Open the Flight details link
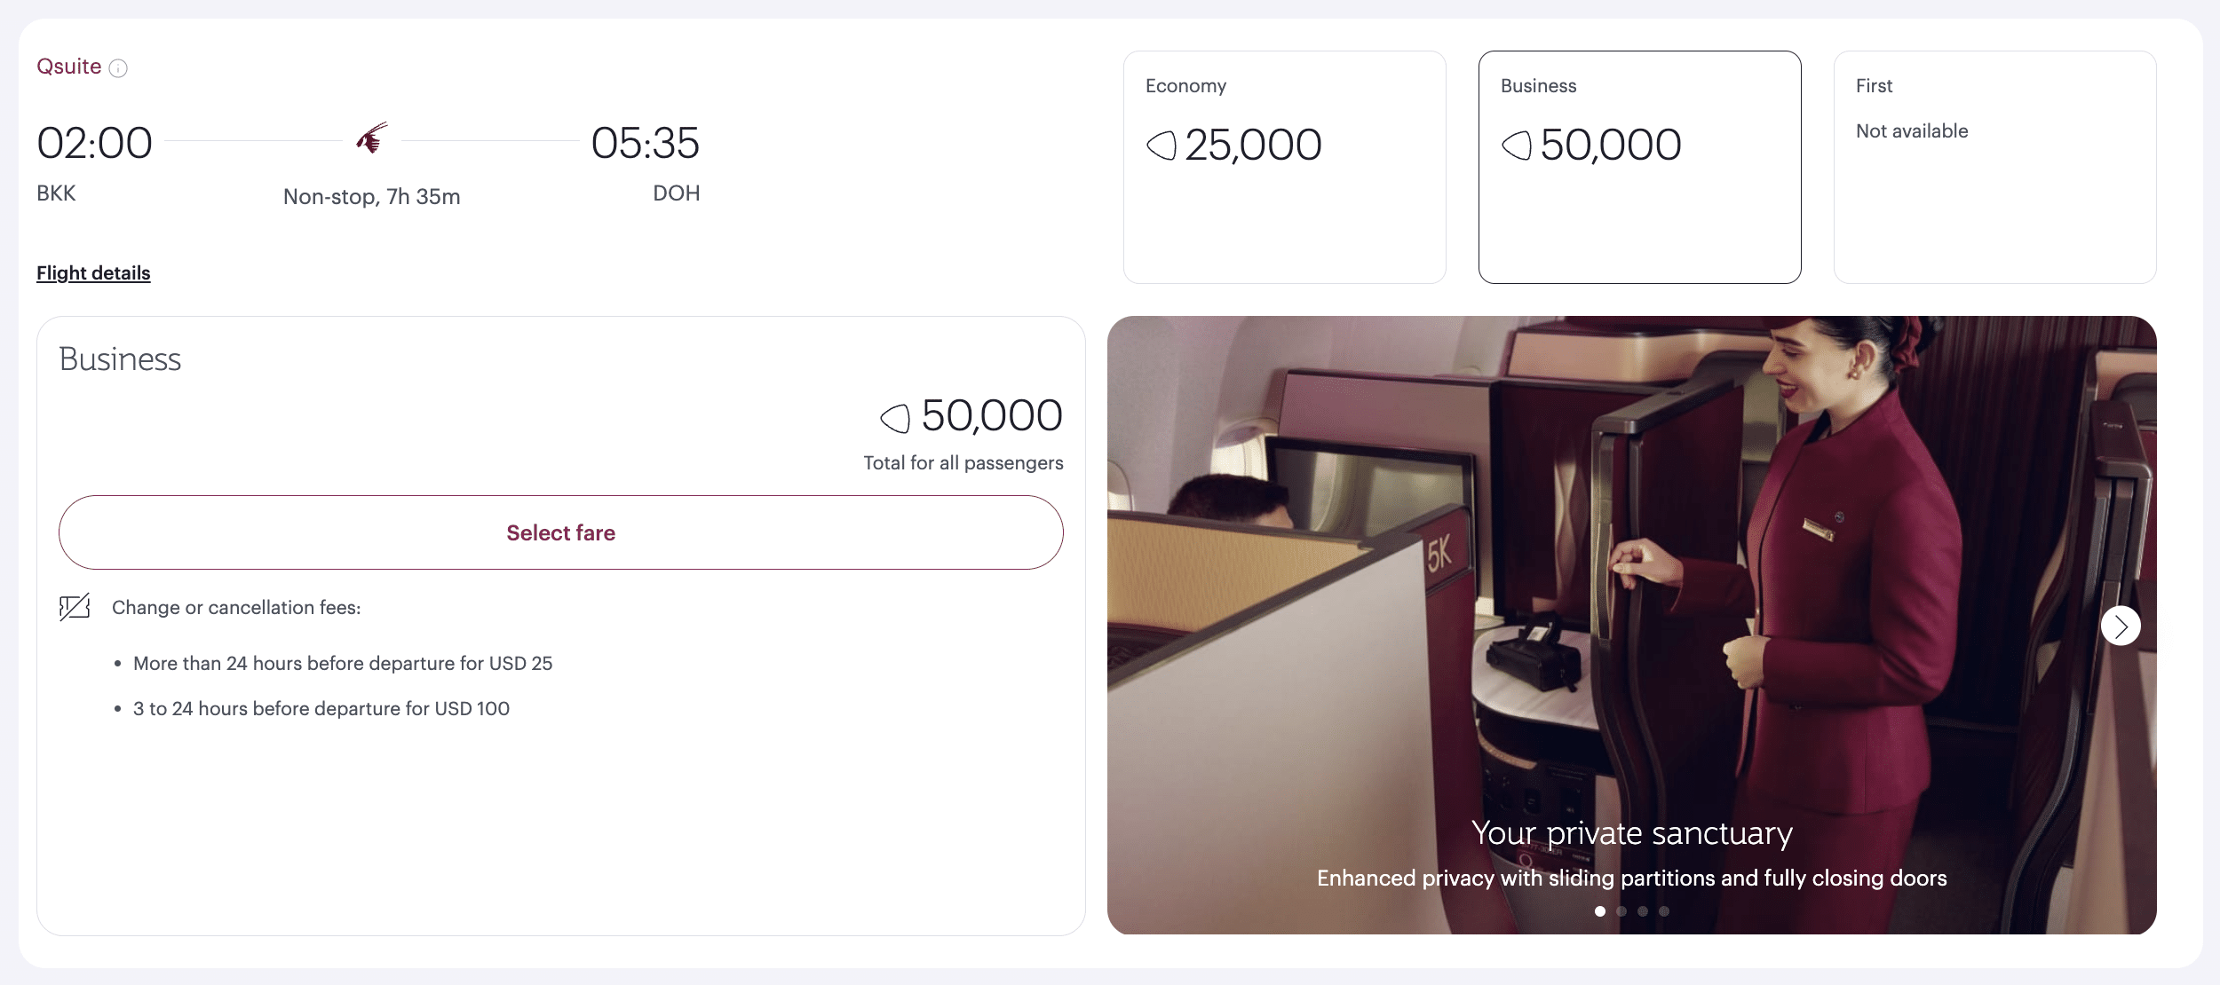2220x985 pixels. [93, 273]
